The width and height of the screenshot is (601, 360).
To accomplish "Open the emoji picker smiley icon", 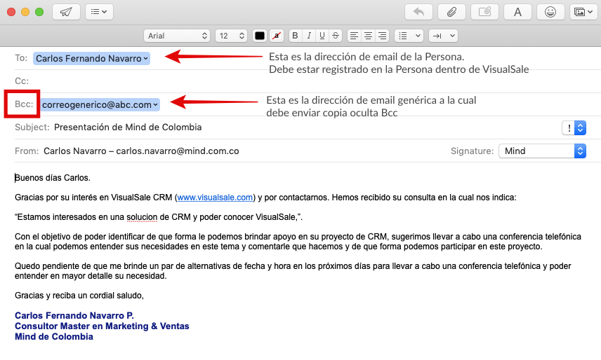I will pos(550,12).
